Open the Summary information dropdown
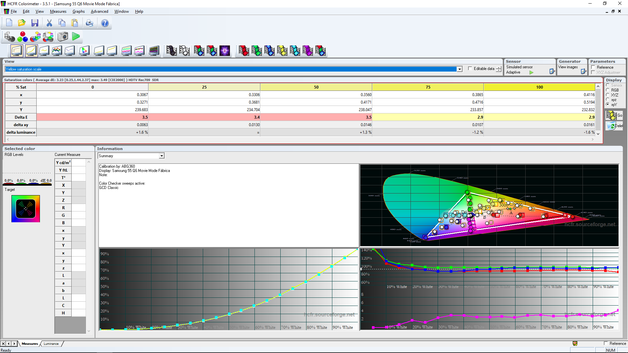Image resolution: width=628 pixels, height=353 pixels. click(162, 156)
